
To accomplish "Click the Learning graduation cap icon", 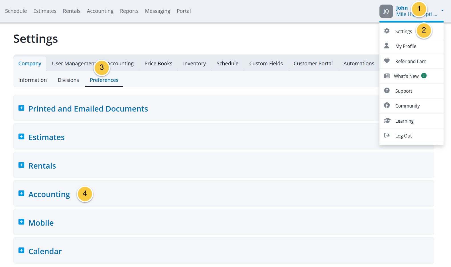I will 387,120.
